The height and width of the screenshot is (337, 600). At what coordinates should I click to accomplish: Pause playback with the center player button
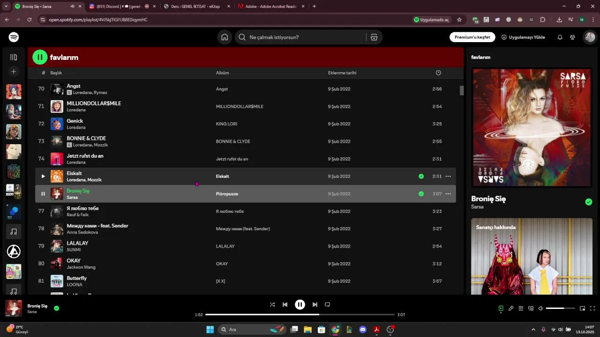coord(300,305)
